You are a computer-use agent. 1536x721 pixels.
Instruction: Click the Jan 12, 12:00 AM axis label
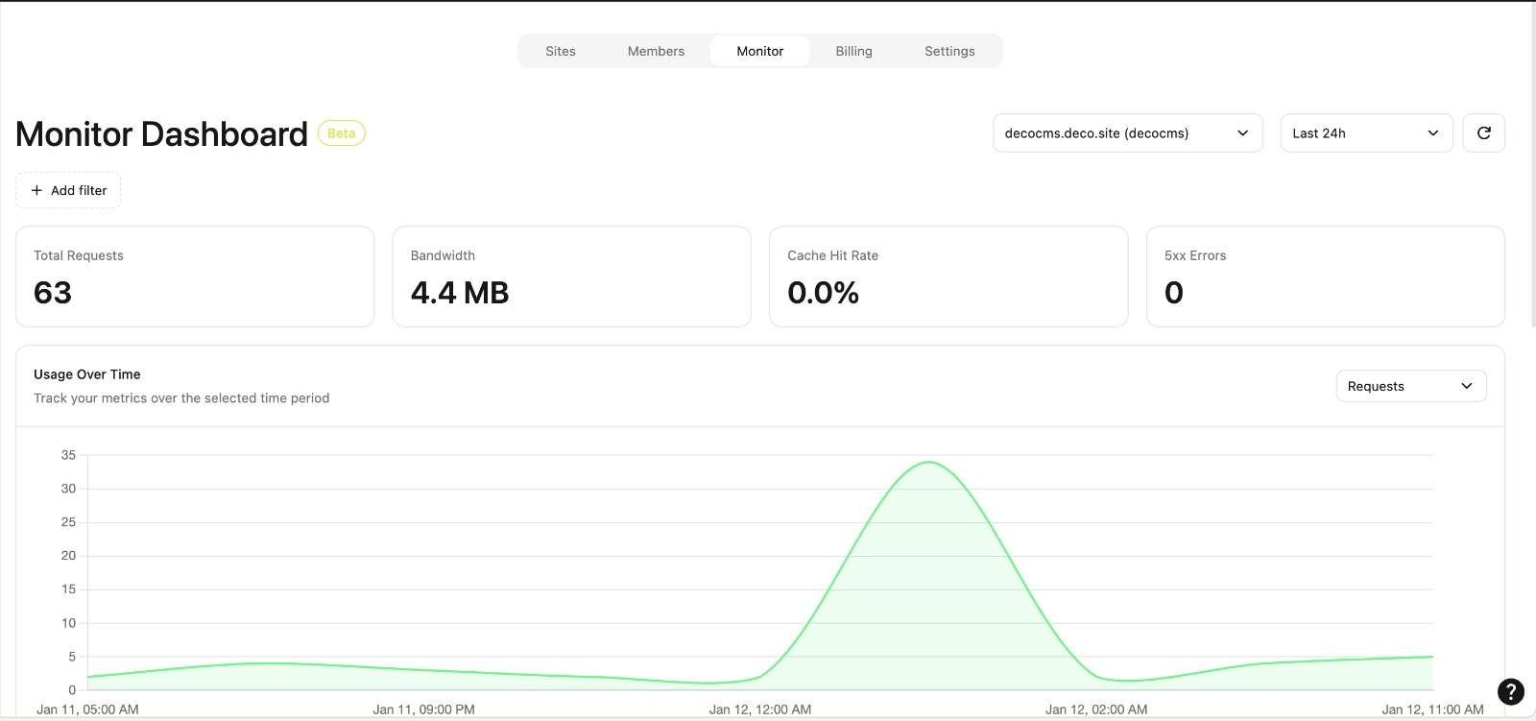pos(759,709)
